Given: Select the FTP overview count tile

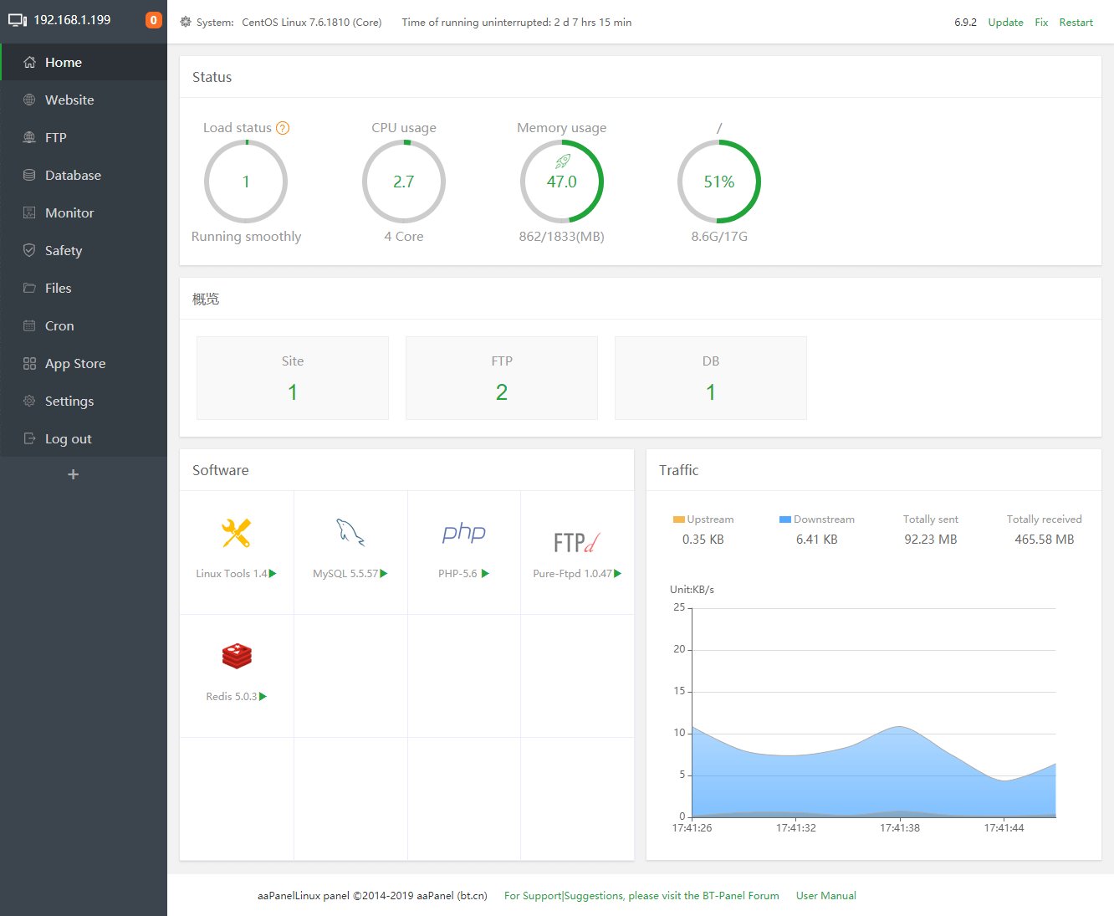Looking at the screenshot, I should (x=501, y=378).
